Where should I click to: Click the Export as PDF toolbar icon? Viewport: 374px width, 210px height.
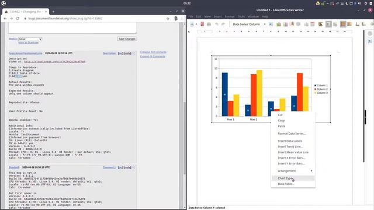coord(202,24)
